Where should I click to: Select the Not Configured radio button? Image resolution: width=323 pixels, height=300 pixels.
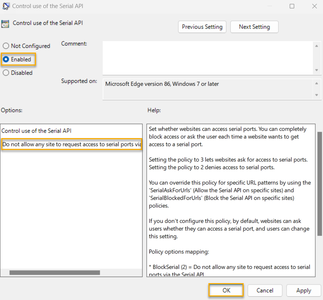[6, 46]
